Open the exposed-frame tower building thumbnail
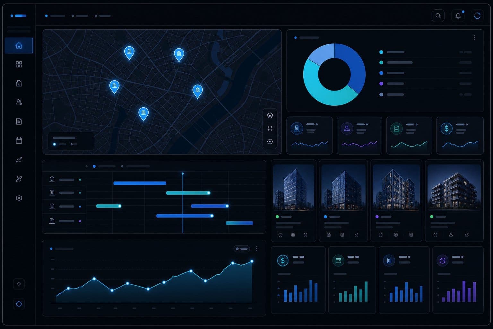 396,188
